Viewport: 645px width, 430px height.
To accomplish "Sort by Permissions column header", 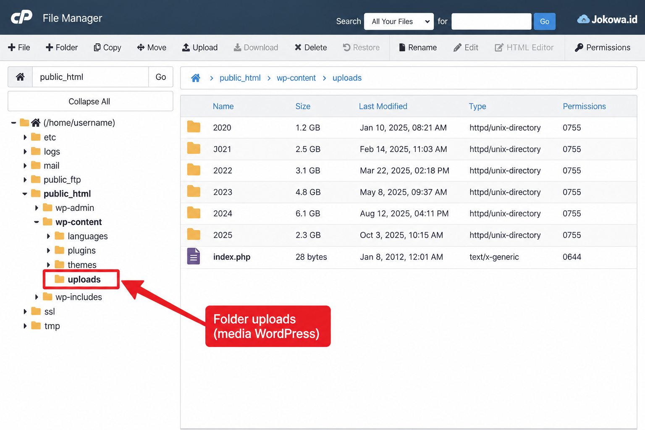I will [x=584, y=106].
